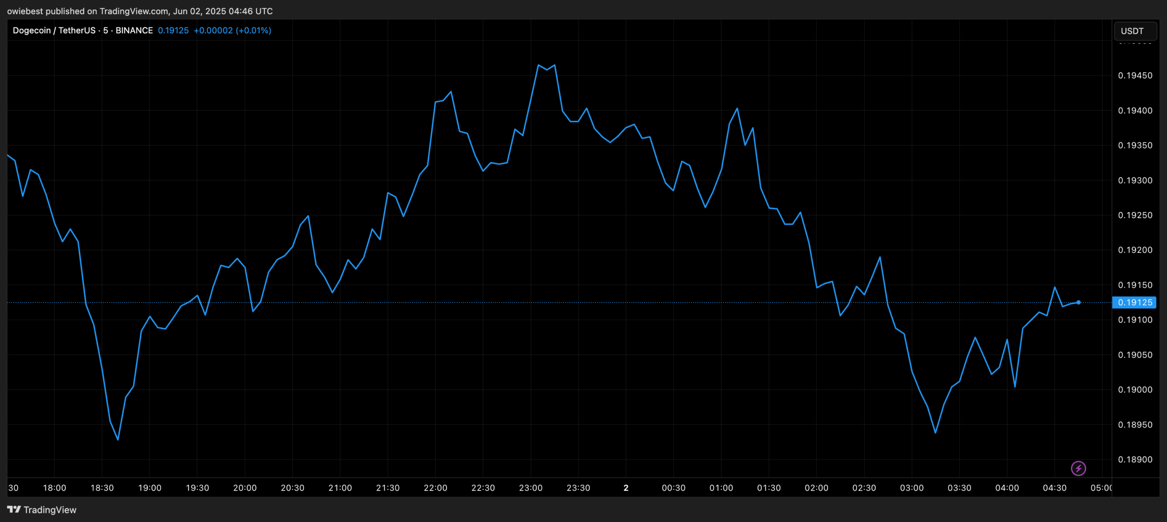
Task: Click the 0.19100 price axis label
Action: coord(1135,320)
